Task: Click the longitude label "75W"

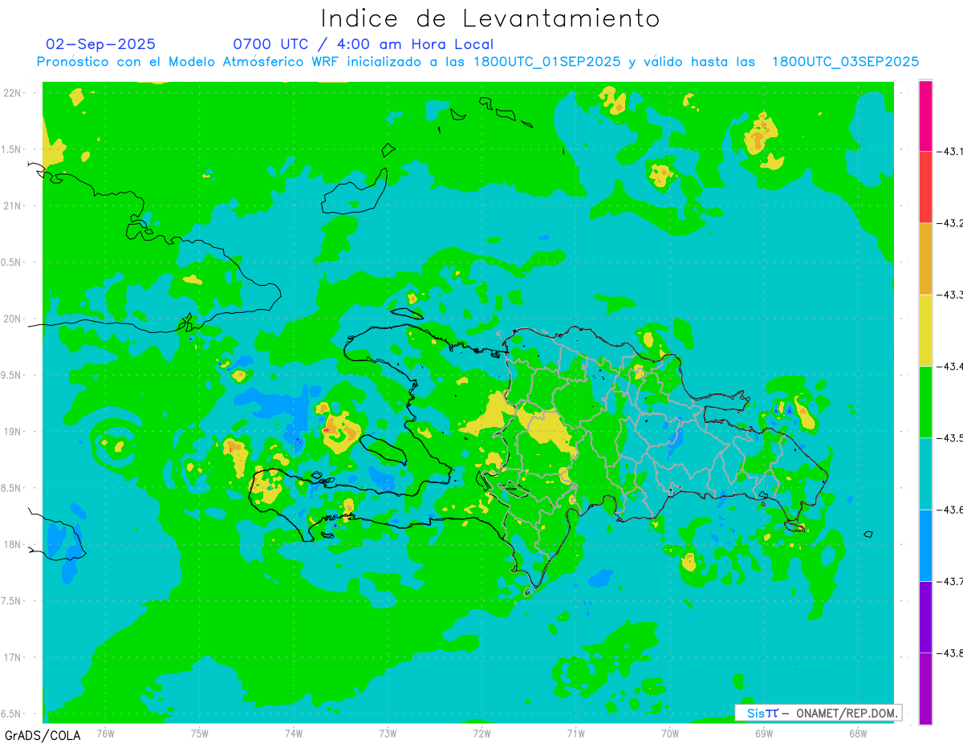Action: 200,733
